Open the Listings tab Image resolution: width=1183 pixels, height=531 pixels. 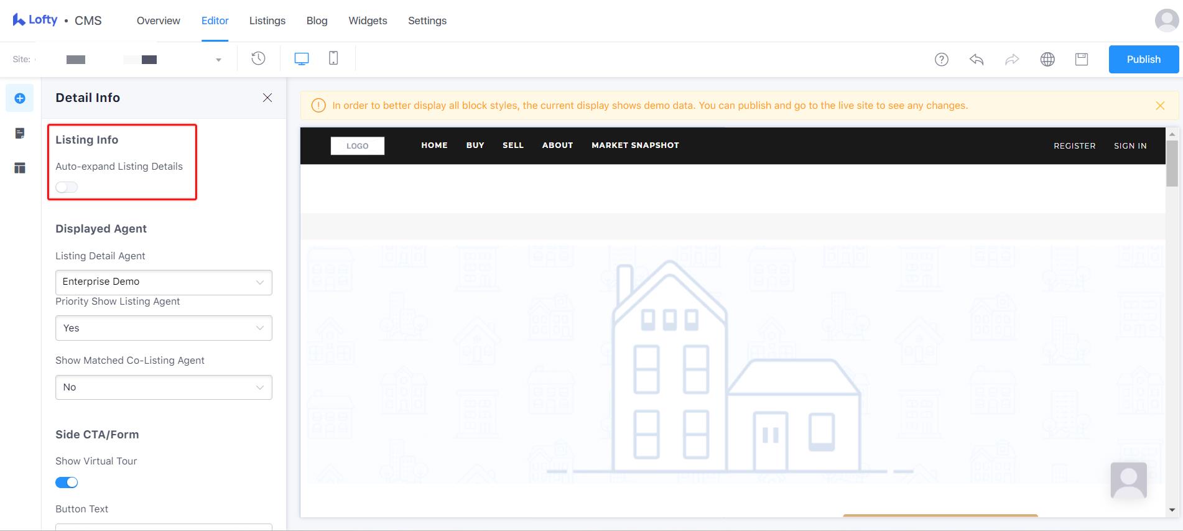pos(267,21)
